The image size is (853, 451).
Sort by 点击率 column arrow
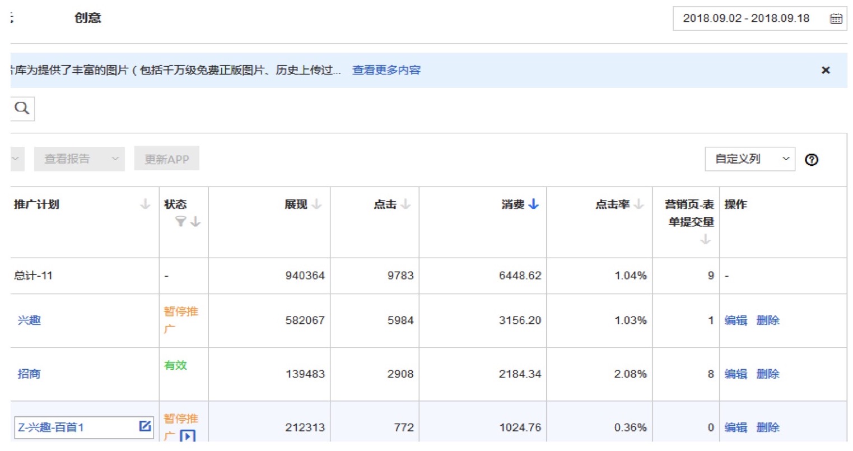pyautogui.click(x=639, y=204)
